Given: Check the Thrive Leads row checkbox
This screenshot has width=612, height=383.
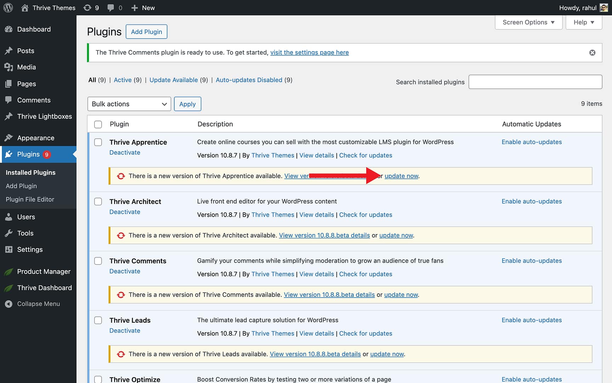Looking at the screenshot, I should click(98, 320).
